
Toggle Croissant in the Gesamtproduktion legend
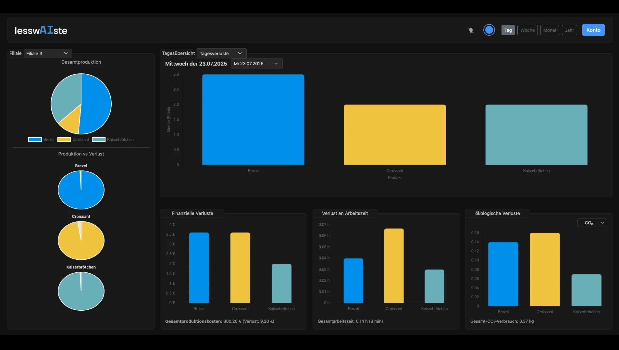pos(73,140)
